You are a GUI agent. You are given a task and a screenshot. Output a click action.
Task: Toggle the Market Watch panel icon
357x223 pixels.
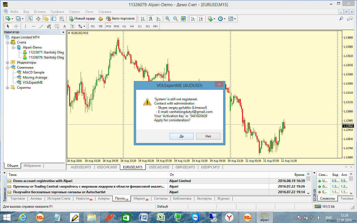click(30, 19)
